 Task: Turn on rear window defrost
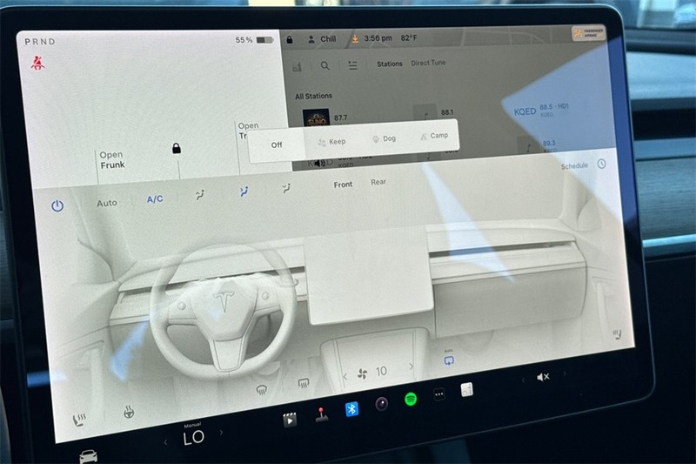[x=304, y=383]
